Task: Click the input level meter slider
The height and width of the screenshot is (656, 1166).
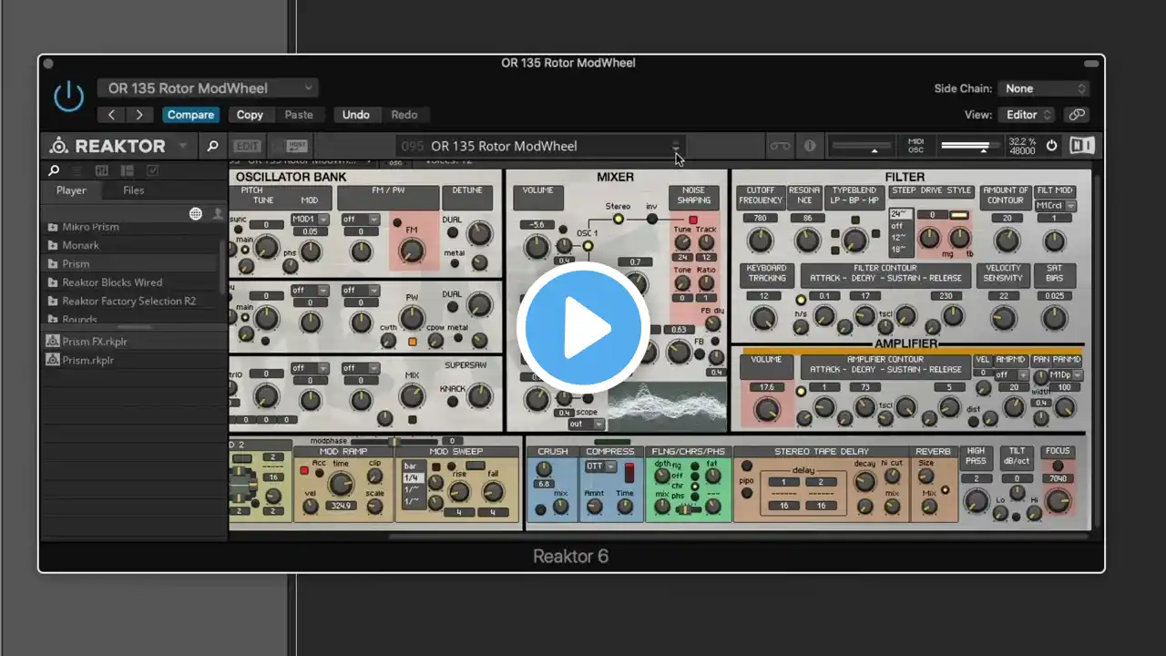Action: point(861,146)
